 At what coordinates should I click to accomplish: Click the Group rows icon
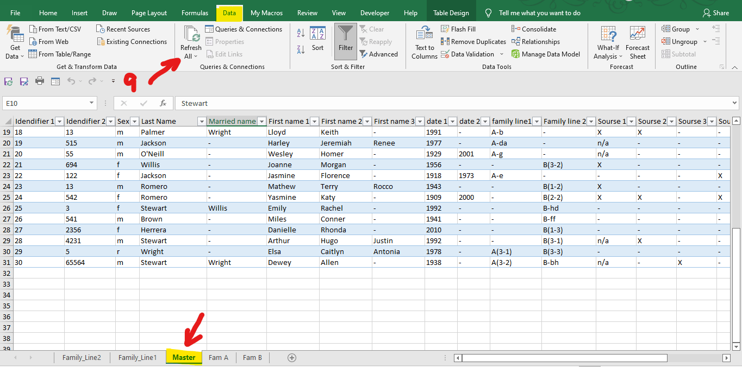(x=666, y=29)
